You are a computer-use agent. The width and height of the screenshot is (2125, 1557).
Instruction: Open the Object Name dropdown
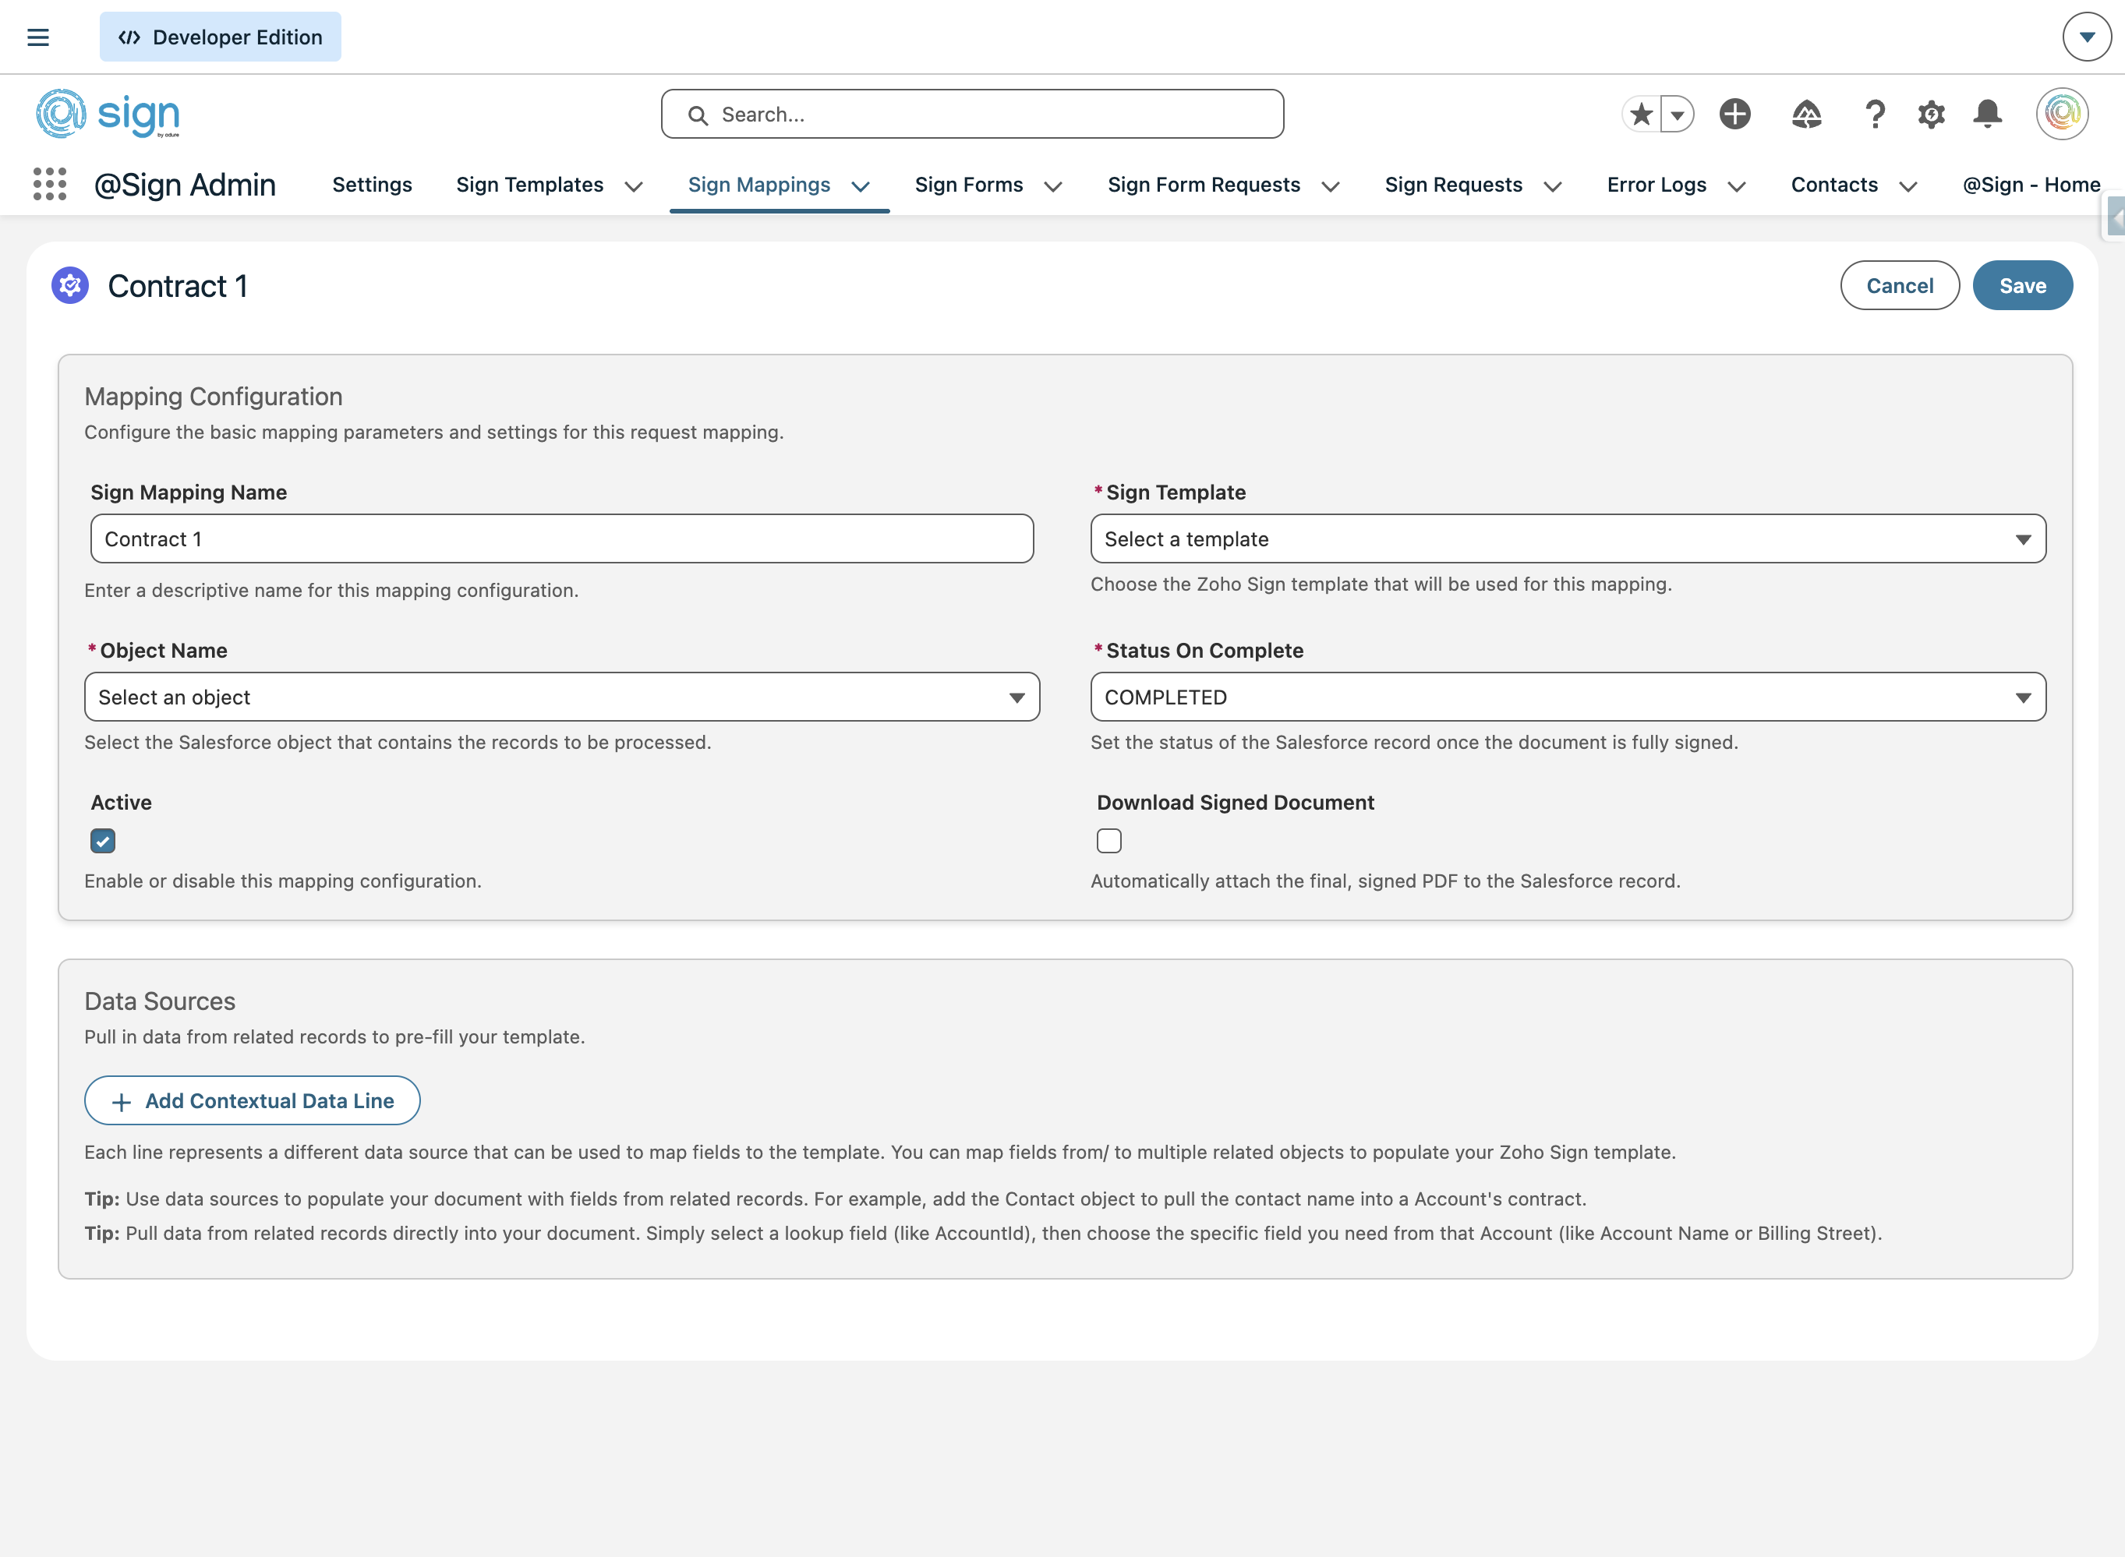pyautogui.click(x=562, y=697)
